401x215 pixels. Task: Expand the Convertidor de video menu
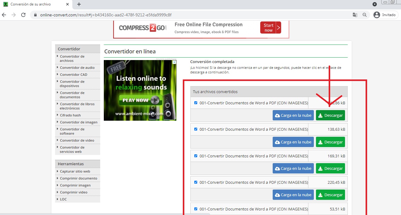coord(77,140)
